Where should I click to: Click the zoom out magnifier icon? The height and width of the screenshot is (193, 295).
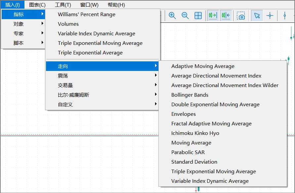point(185,16)
